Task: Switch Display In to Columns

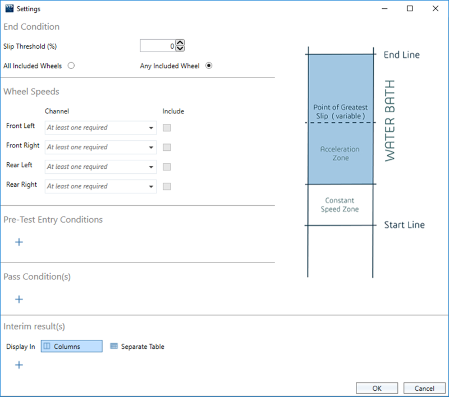Action: 72,347
